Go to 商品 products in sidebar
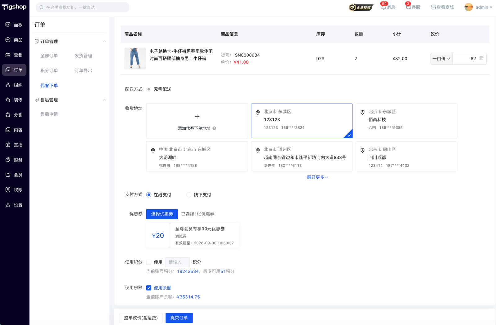The width and height of the screenshot is (496, 325). (x=14, y=40)
